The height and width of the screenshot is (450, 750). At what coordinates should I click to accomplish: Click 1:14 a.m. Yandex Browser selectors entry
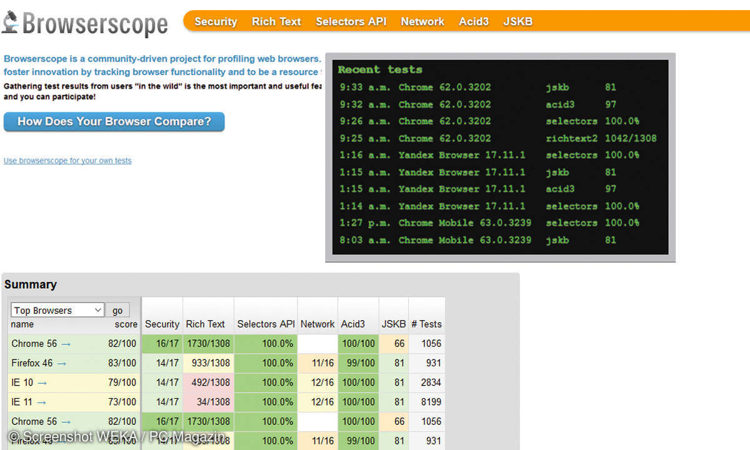click(489, 206)
